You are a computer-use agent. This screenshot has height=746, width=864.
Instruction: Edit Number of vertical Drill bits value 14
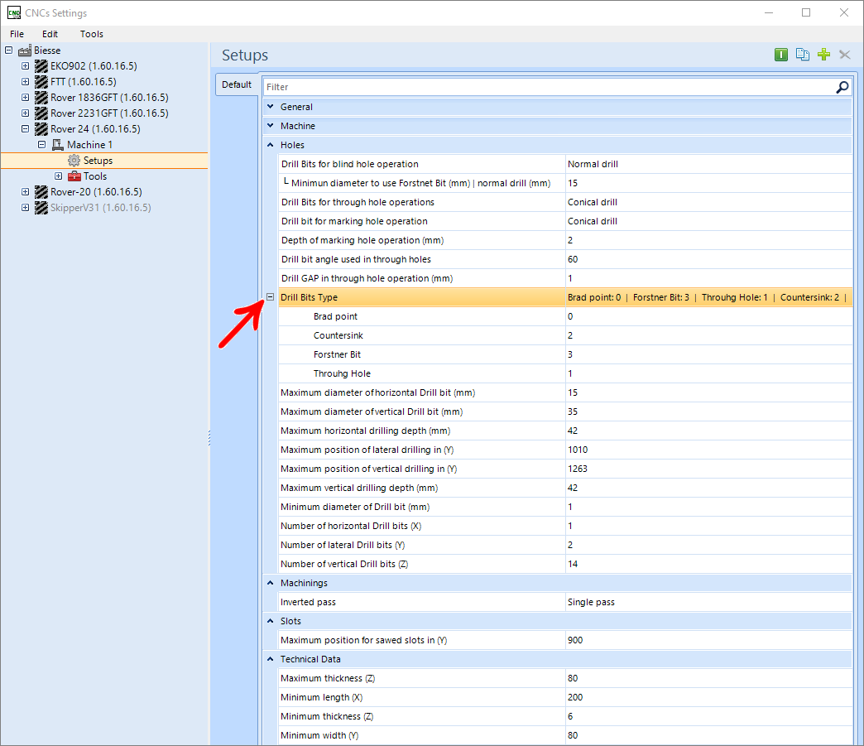708,564
